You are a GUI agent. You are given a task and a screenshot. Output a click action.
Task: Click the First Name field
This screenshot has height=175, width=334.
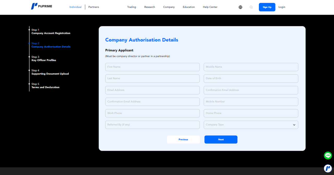click(152, 67)
